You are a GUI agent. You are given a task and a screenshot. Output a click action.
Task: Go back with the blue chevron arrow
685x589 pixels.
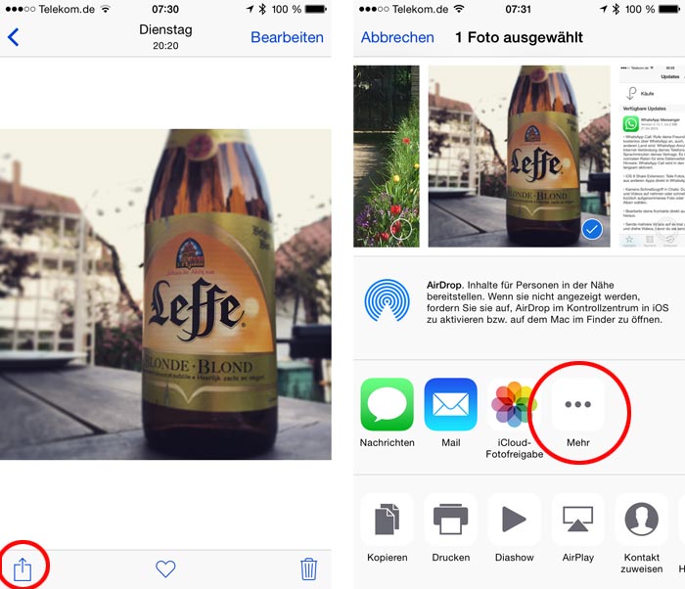(13, 37)
